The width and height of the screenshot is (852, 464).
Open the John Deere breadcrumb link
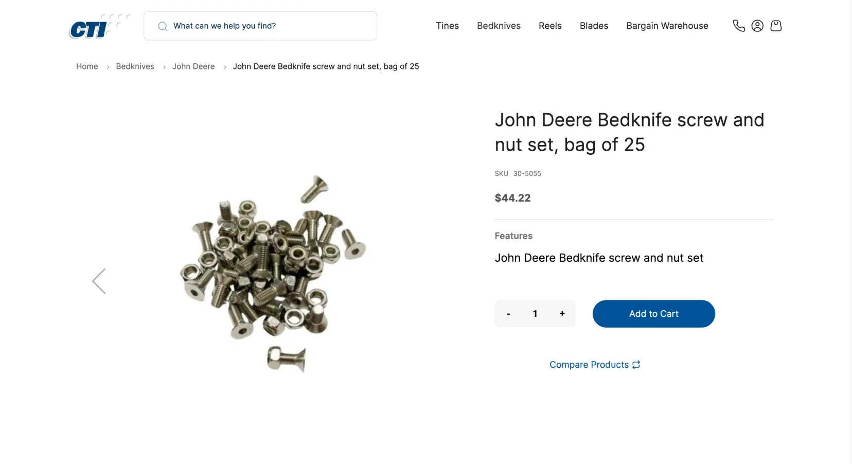(193, 66)
